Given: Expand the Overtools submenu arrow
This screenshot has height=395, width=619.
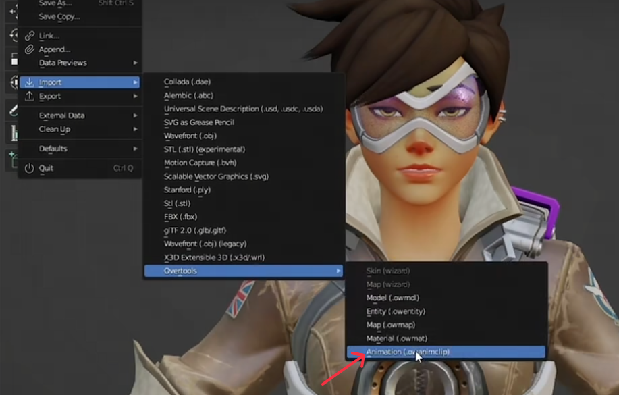Looking at the screenshot, I should coord(338,271).
